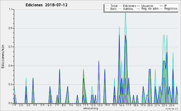
Task: Click the 'Ediciones/min' y-axis label
Action: pyautogui.click(x=3, y=56)
